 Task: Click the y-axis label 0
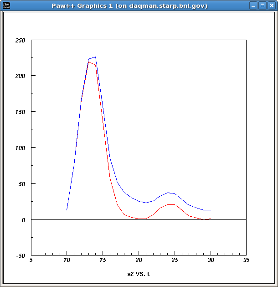(x=23, y=220)
